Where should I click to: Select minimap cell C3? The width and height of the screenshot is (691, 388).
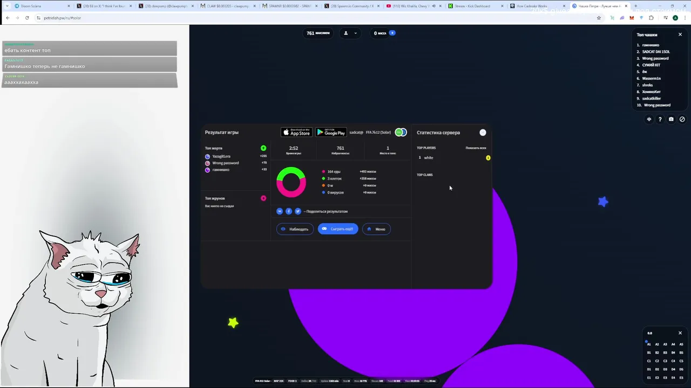click(665, 361)
